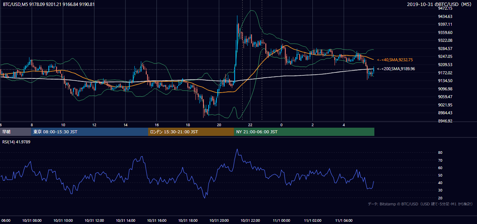Click the RSI 70 level label
The width and height of the screenshot is (477, 224).
[440, 160]
